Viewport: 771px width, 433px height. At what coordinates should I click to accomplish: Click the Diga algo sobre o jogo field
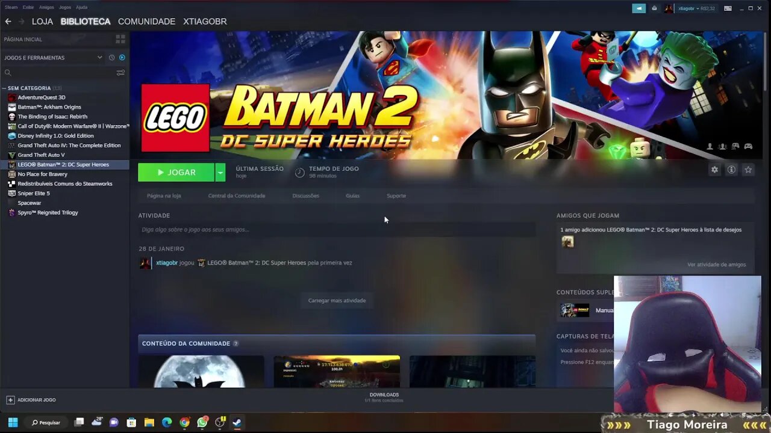tap(337, 230)
